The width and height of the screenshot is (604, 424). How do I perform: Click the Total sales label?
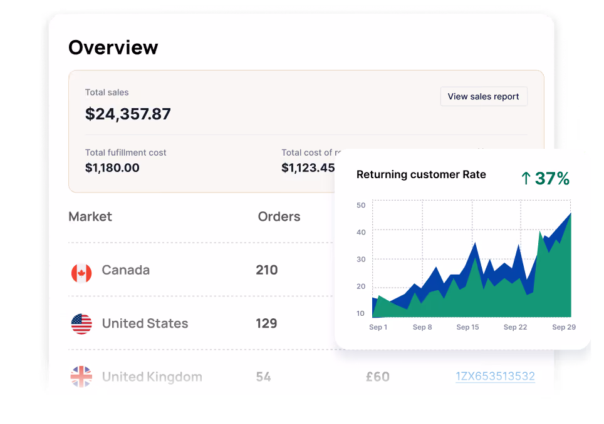click(107, 93)
